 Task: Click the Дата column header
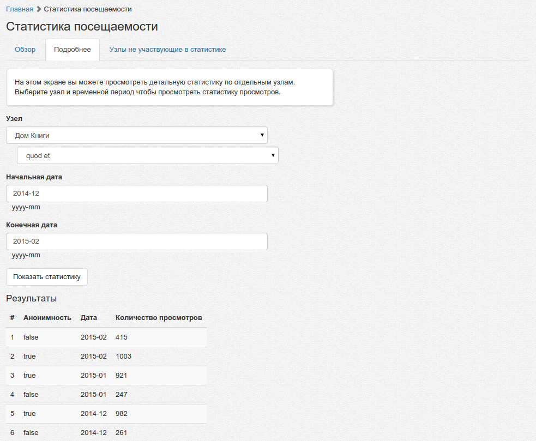[x=89, y=317]
